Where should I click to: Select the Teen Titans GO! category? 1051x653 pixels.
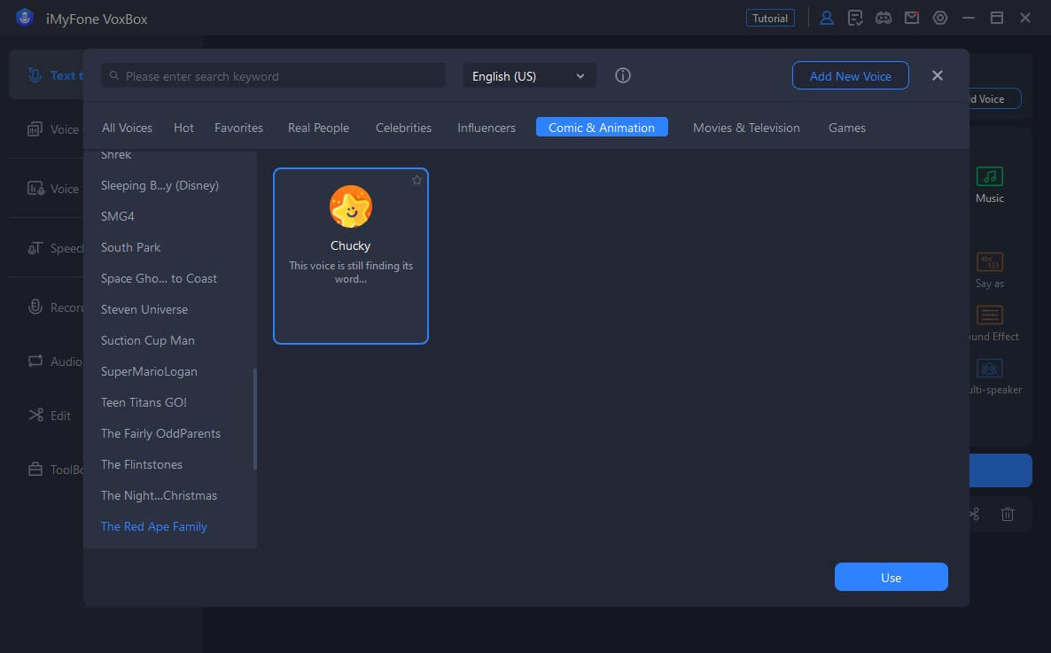144,402
